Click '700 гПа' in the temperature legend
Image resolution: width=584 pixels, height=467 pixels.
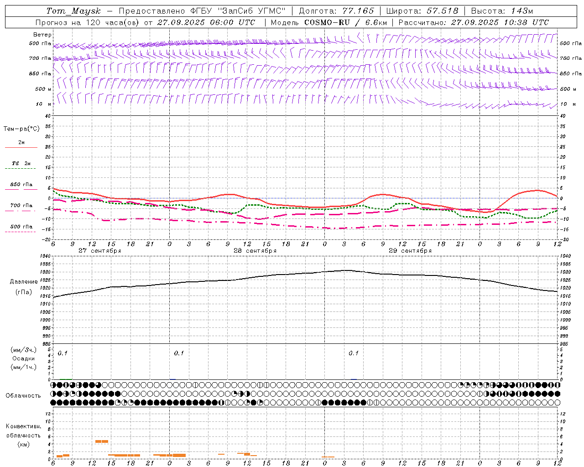click(x=21, y=206)
